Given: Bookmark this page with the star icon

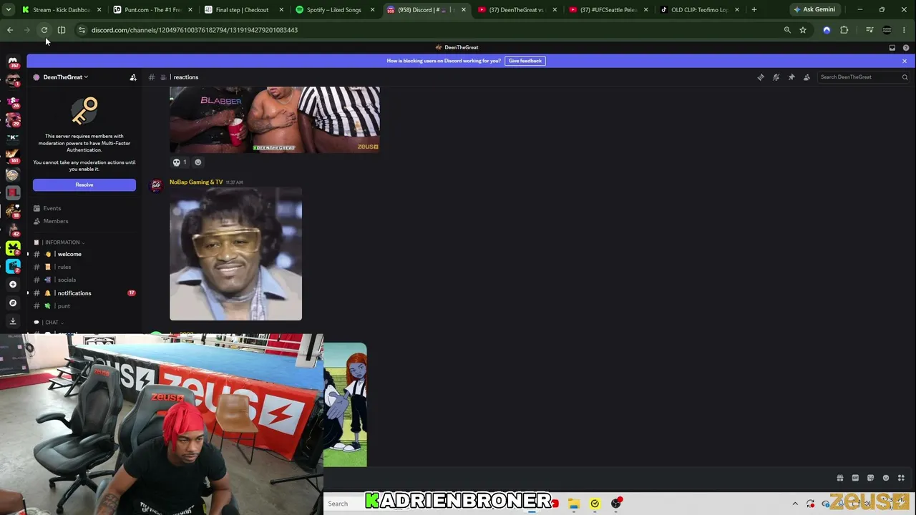Looking at the screenshot, I should (803, 30).
